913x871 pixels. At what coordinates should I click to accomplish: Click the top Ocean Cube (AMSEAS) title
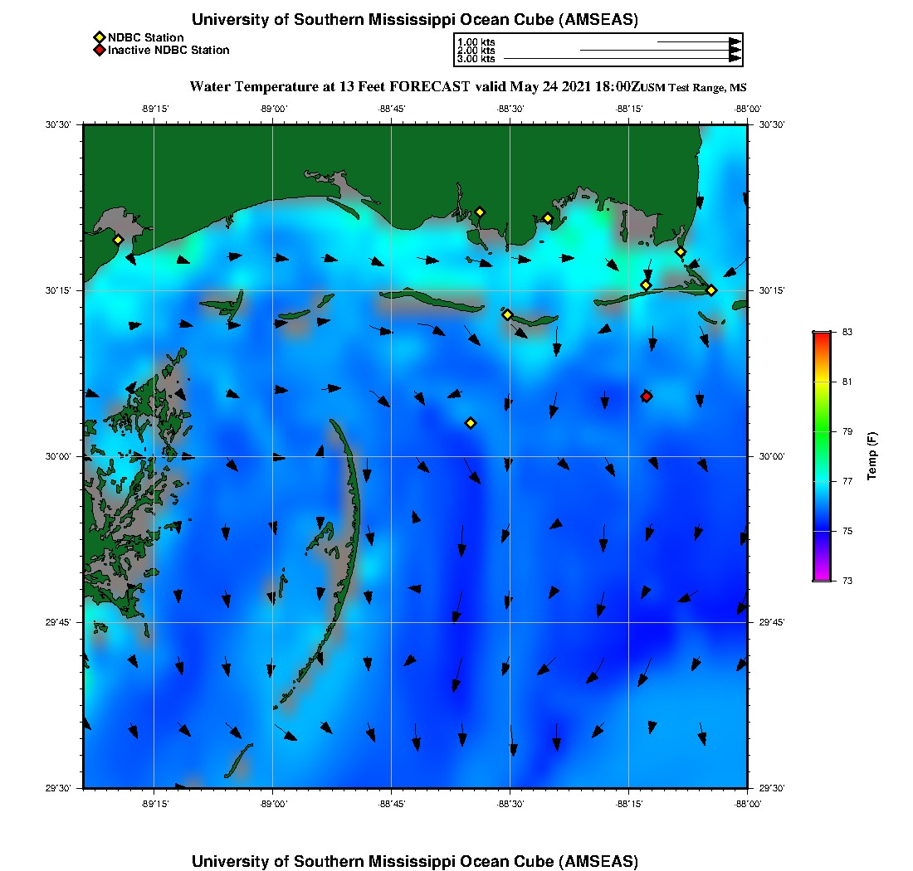[x=415, y=20]
